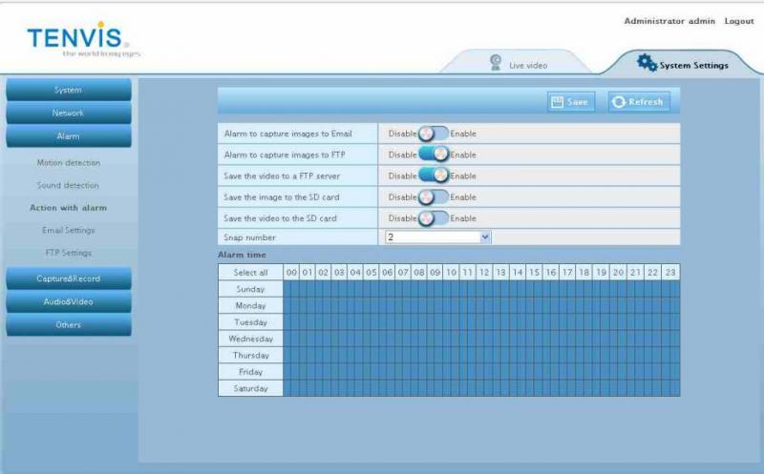The width and height of the screenshot is (764, 474).
Task: Click the TENVIS logo
Action: [x=76, y=39]
